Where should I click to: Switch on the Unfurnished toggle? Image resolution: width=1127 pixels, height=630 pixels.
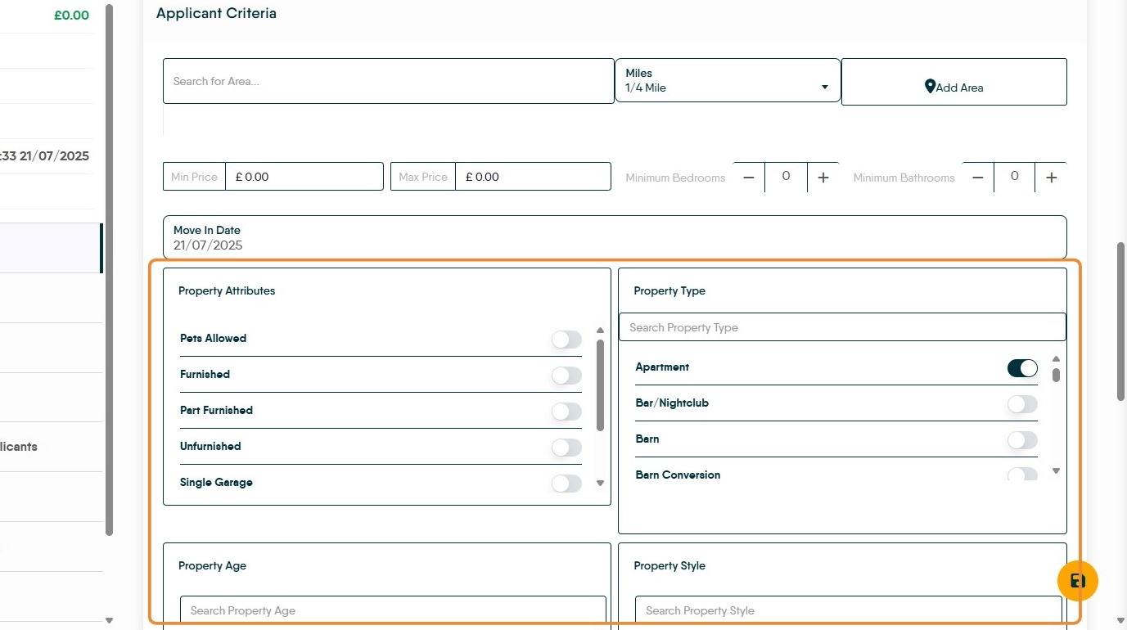[566, 448]
